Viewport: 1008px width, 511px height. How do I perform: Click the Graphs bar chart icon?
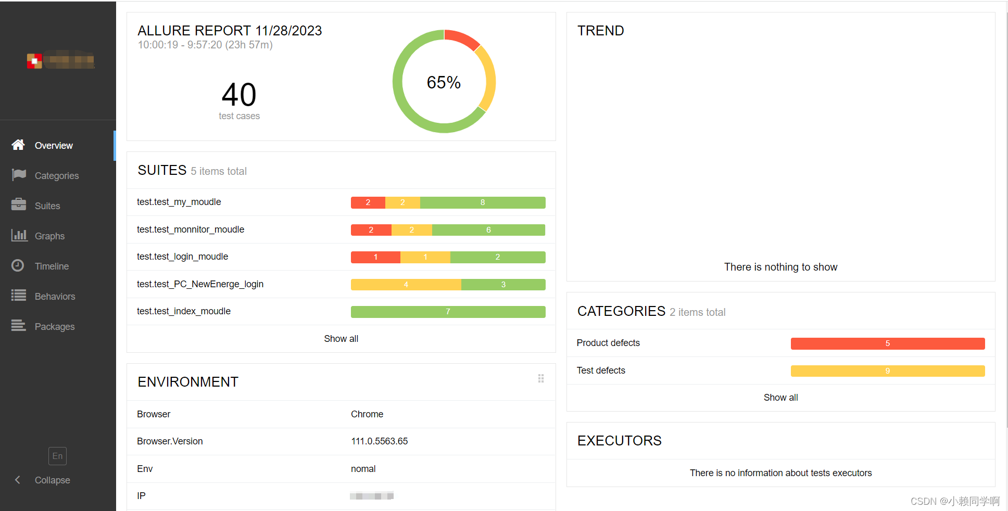19,235
